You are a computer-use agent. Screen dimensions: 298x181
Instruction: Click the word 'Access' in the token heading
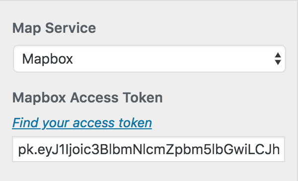[94, 98]
